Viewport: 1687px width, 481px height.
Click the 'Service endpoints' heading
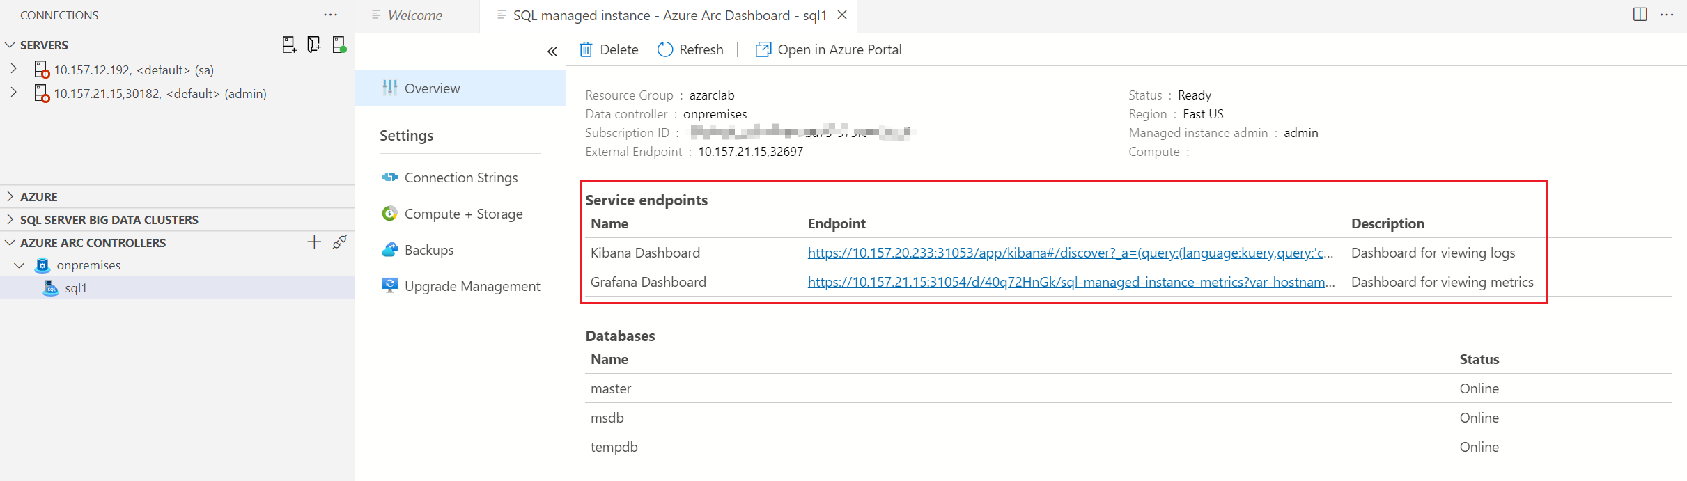[646, 200]
